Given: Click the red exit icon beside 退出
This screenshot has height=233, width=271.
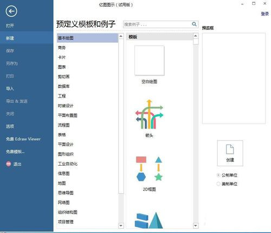Looking at the screenshot, I should [9, 164].
